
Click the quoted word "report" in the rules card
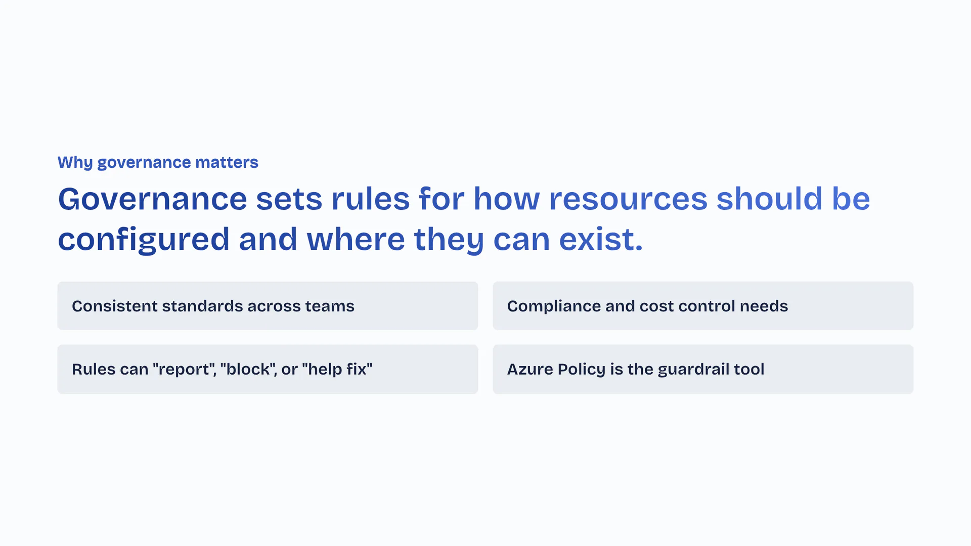coord(183,370)
